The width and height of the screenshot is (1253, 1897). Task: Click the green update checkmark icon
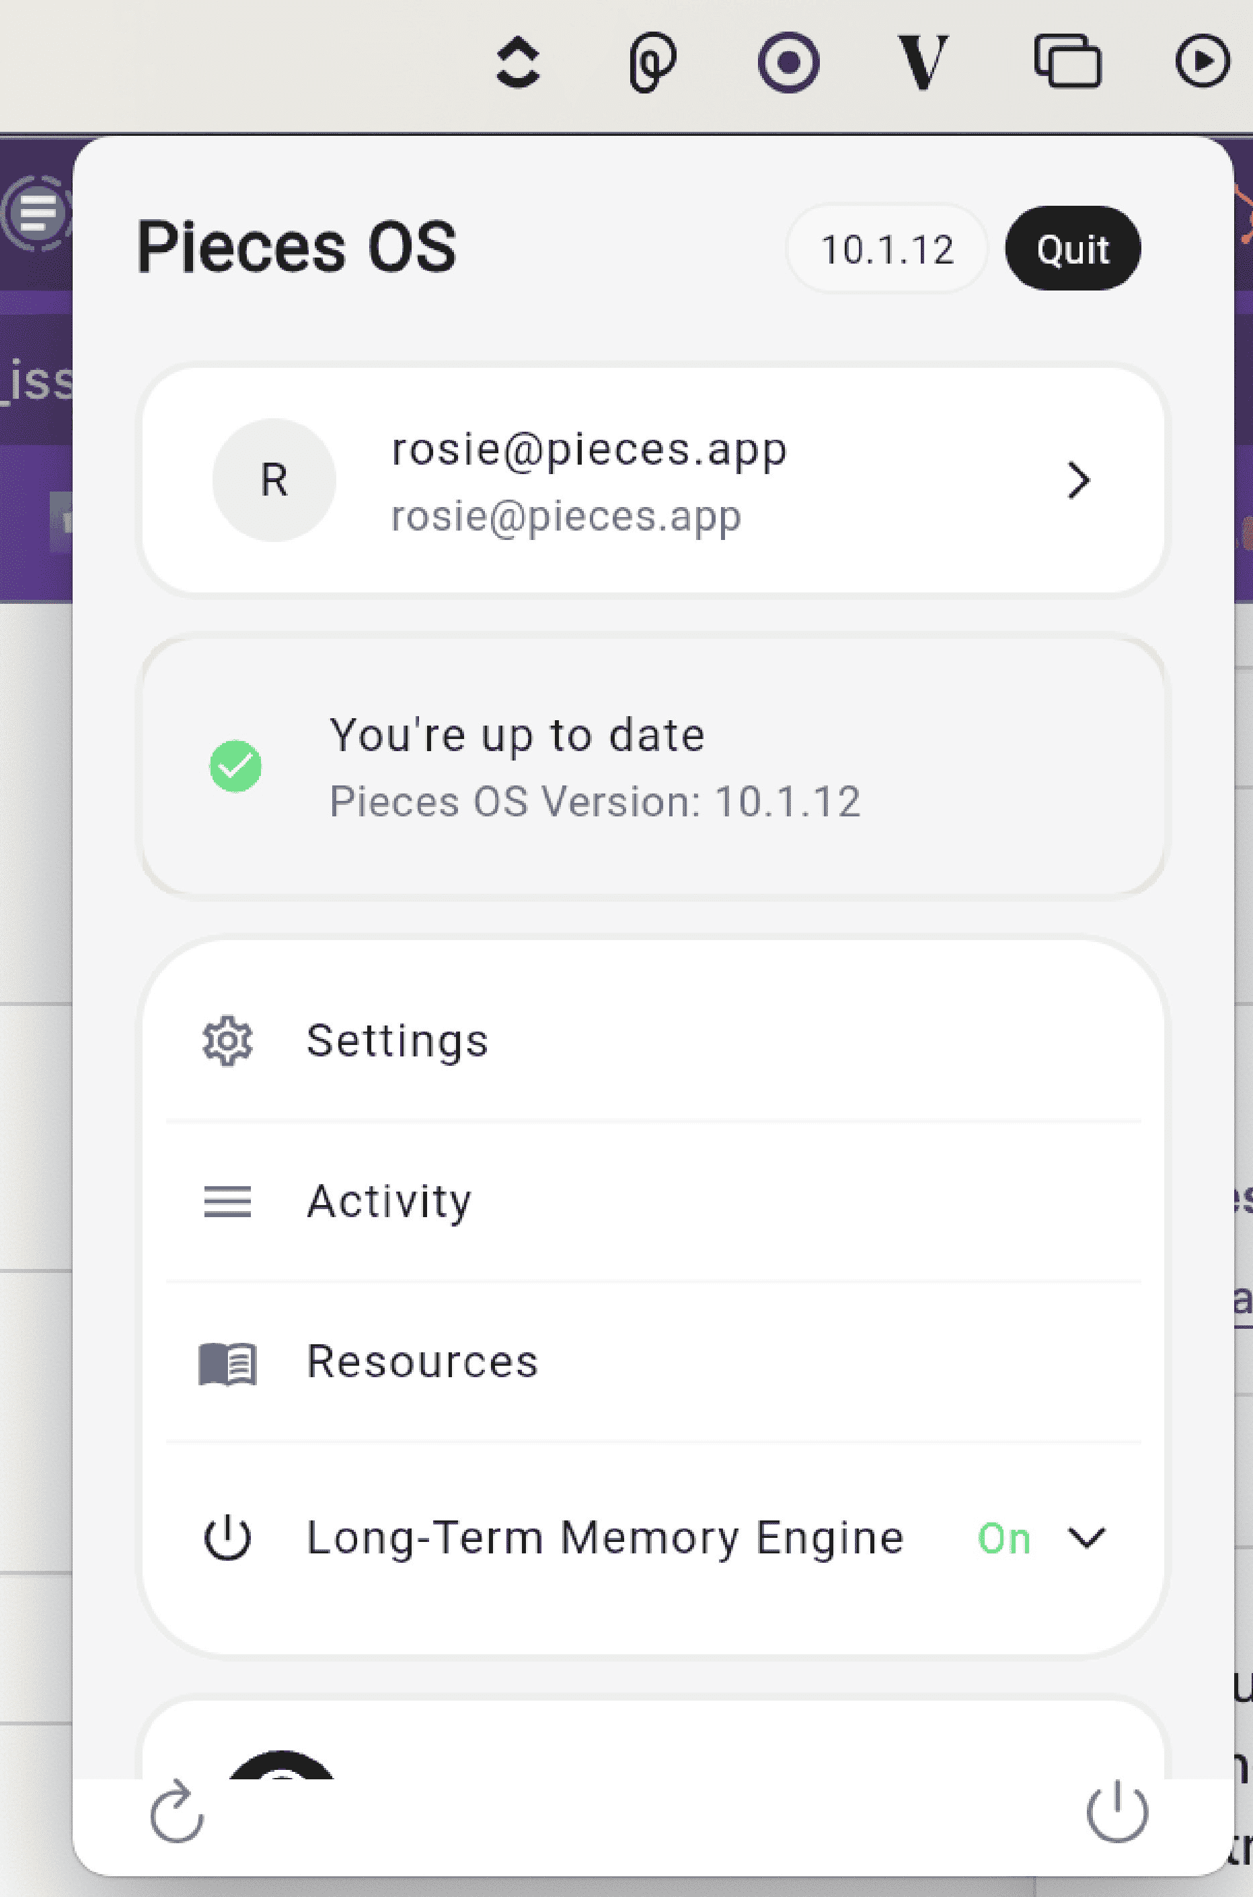[235, 767]
